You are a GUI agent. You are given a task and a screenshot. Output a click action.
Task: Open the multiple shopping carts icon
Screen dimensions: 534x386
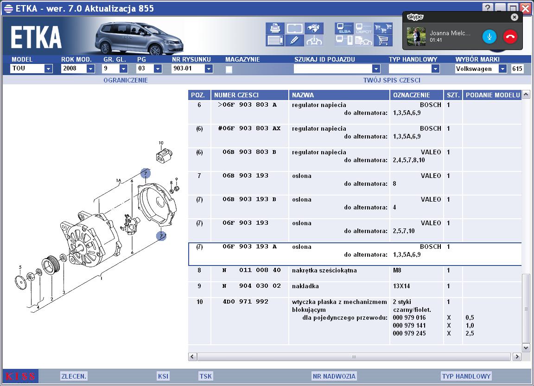click(x=383, y=28)
